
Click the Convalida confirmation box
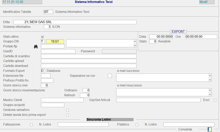(x=210, y=129)
